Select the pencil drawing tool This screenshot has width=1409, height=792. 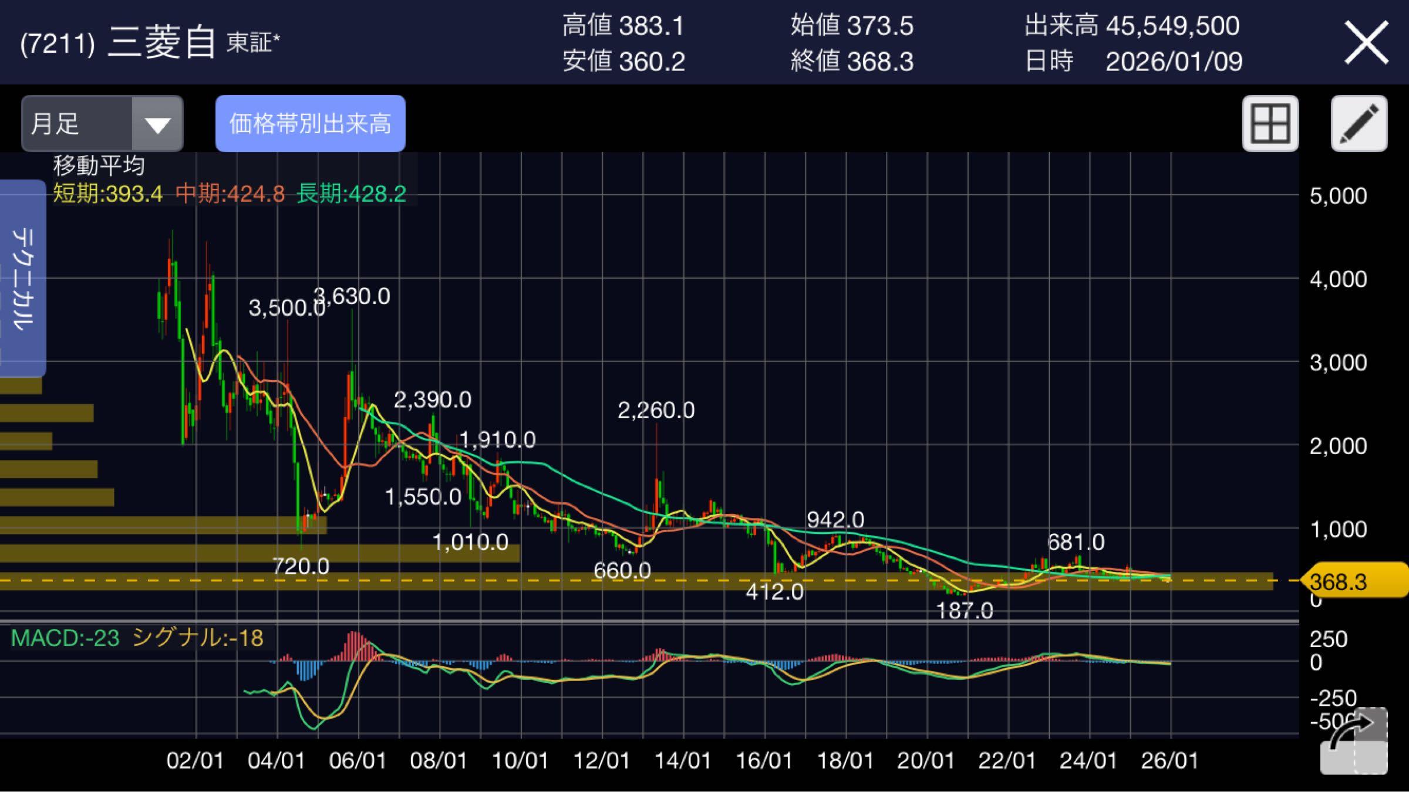(x=1359, y=124)
